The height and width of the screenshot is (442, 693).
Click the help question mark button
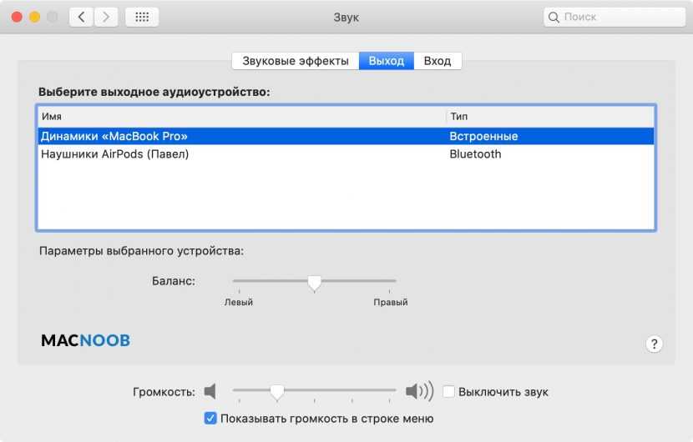click(x=655, y=344)
